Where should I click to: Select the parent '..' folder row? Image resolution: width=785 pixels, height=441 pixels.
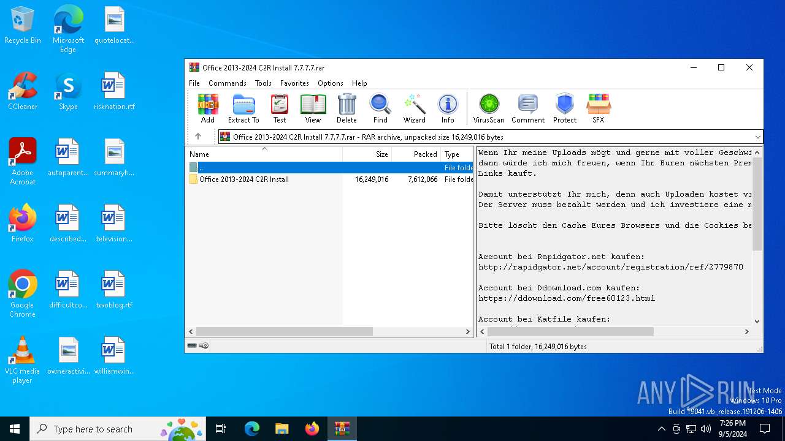coord(329,167)
